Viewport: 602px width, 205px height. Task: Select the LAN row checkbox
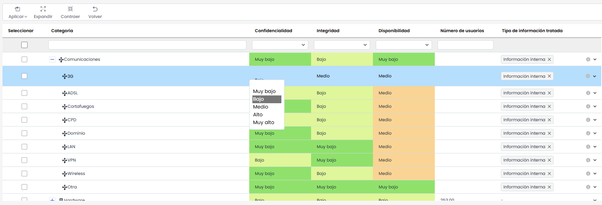(x=24, y=147)
